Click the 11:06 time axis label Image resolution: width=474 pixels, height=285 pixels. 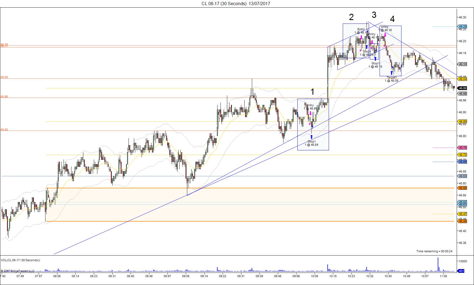(x=443, y=276)
